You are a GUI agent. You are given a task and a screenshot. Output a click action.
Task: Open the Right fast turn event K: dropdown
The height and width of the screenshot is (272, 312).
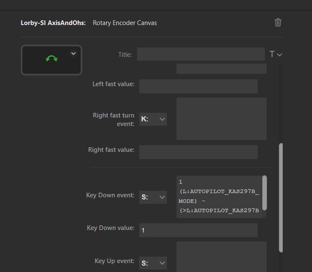click(153, 119)
